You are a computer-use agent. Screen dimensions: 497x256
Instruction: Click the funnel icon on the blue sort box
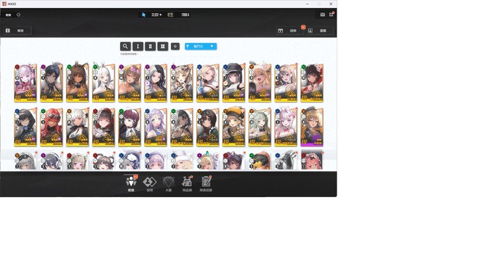coord(188,46)
